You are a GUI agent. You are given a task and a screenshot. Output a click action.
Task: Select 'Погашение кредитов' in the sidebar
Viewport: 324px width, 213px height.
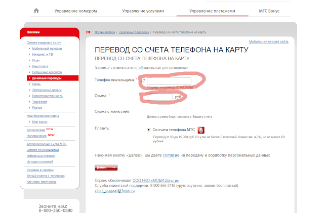47,72
